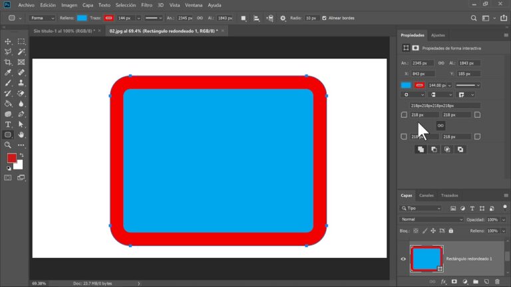
Task: Select the Horizontal Type tool
Action: point(8,124)
